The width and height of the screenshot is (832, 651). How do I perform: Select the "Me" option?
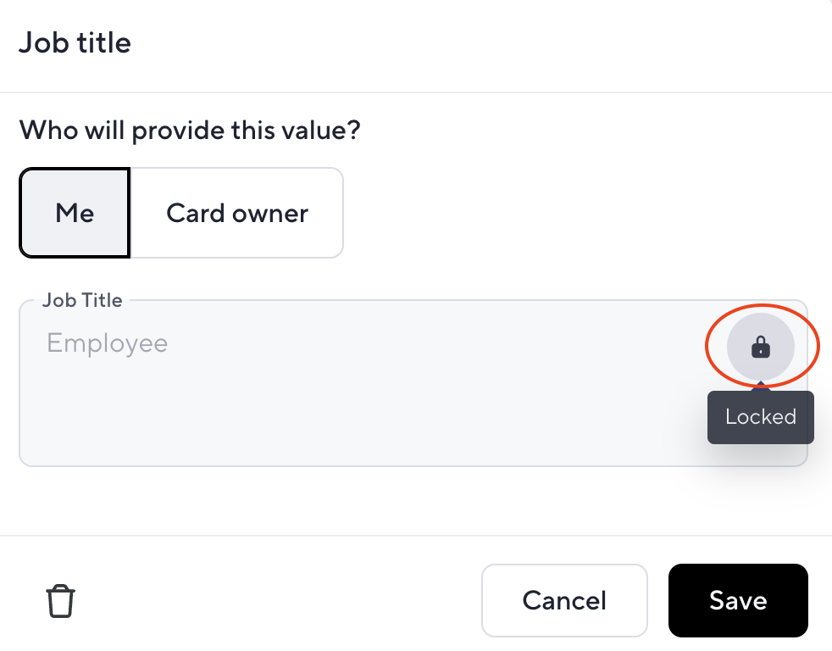[x=75, y=213]
